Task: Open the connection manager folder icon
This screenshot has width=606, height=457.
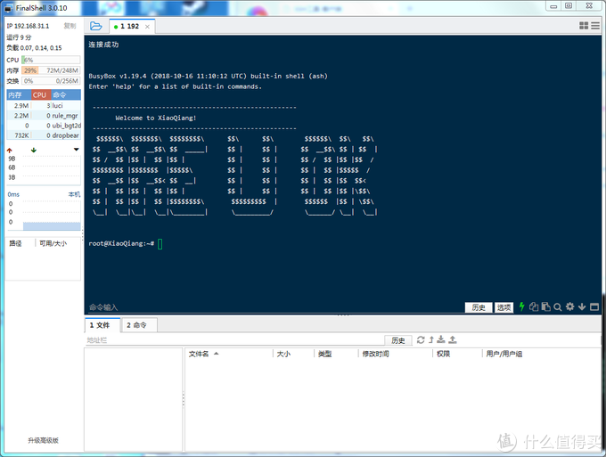Action: pyautogui.click(x=96, y=26)
